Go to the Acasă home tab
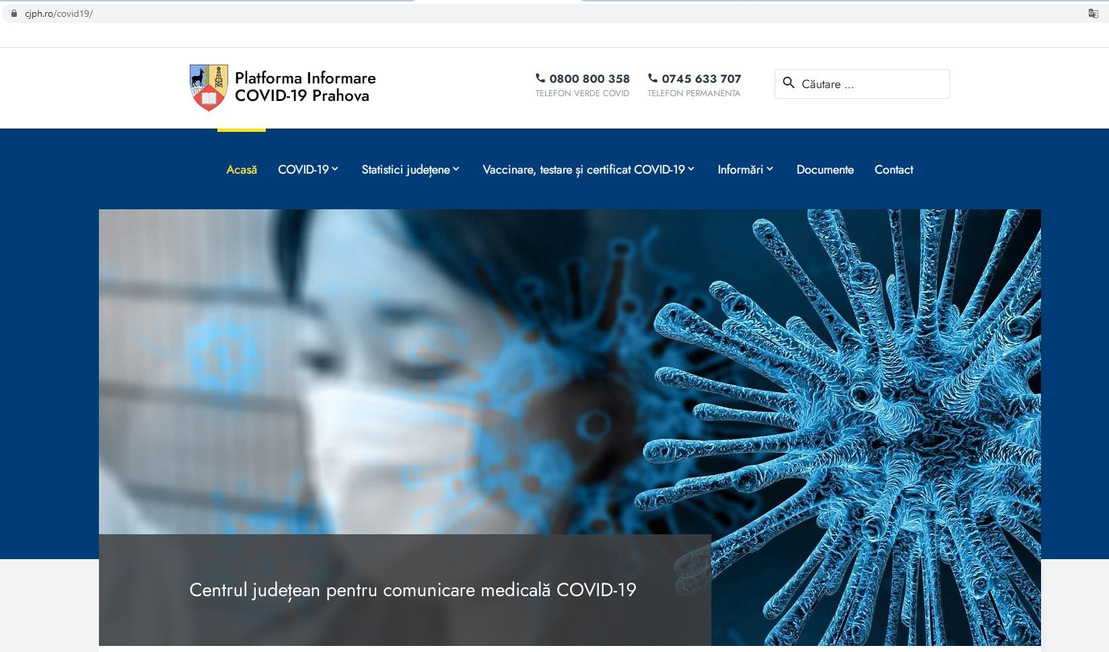 (242, 170)
